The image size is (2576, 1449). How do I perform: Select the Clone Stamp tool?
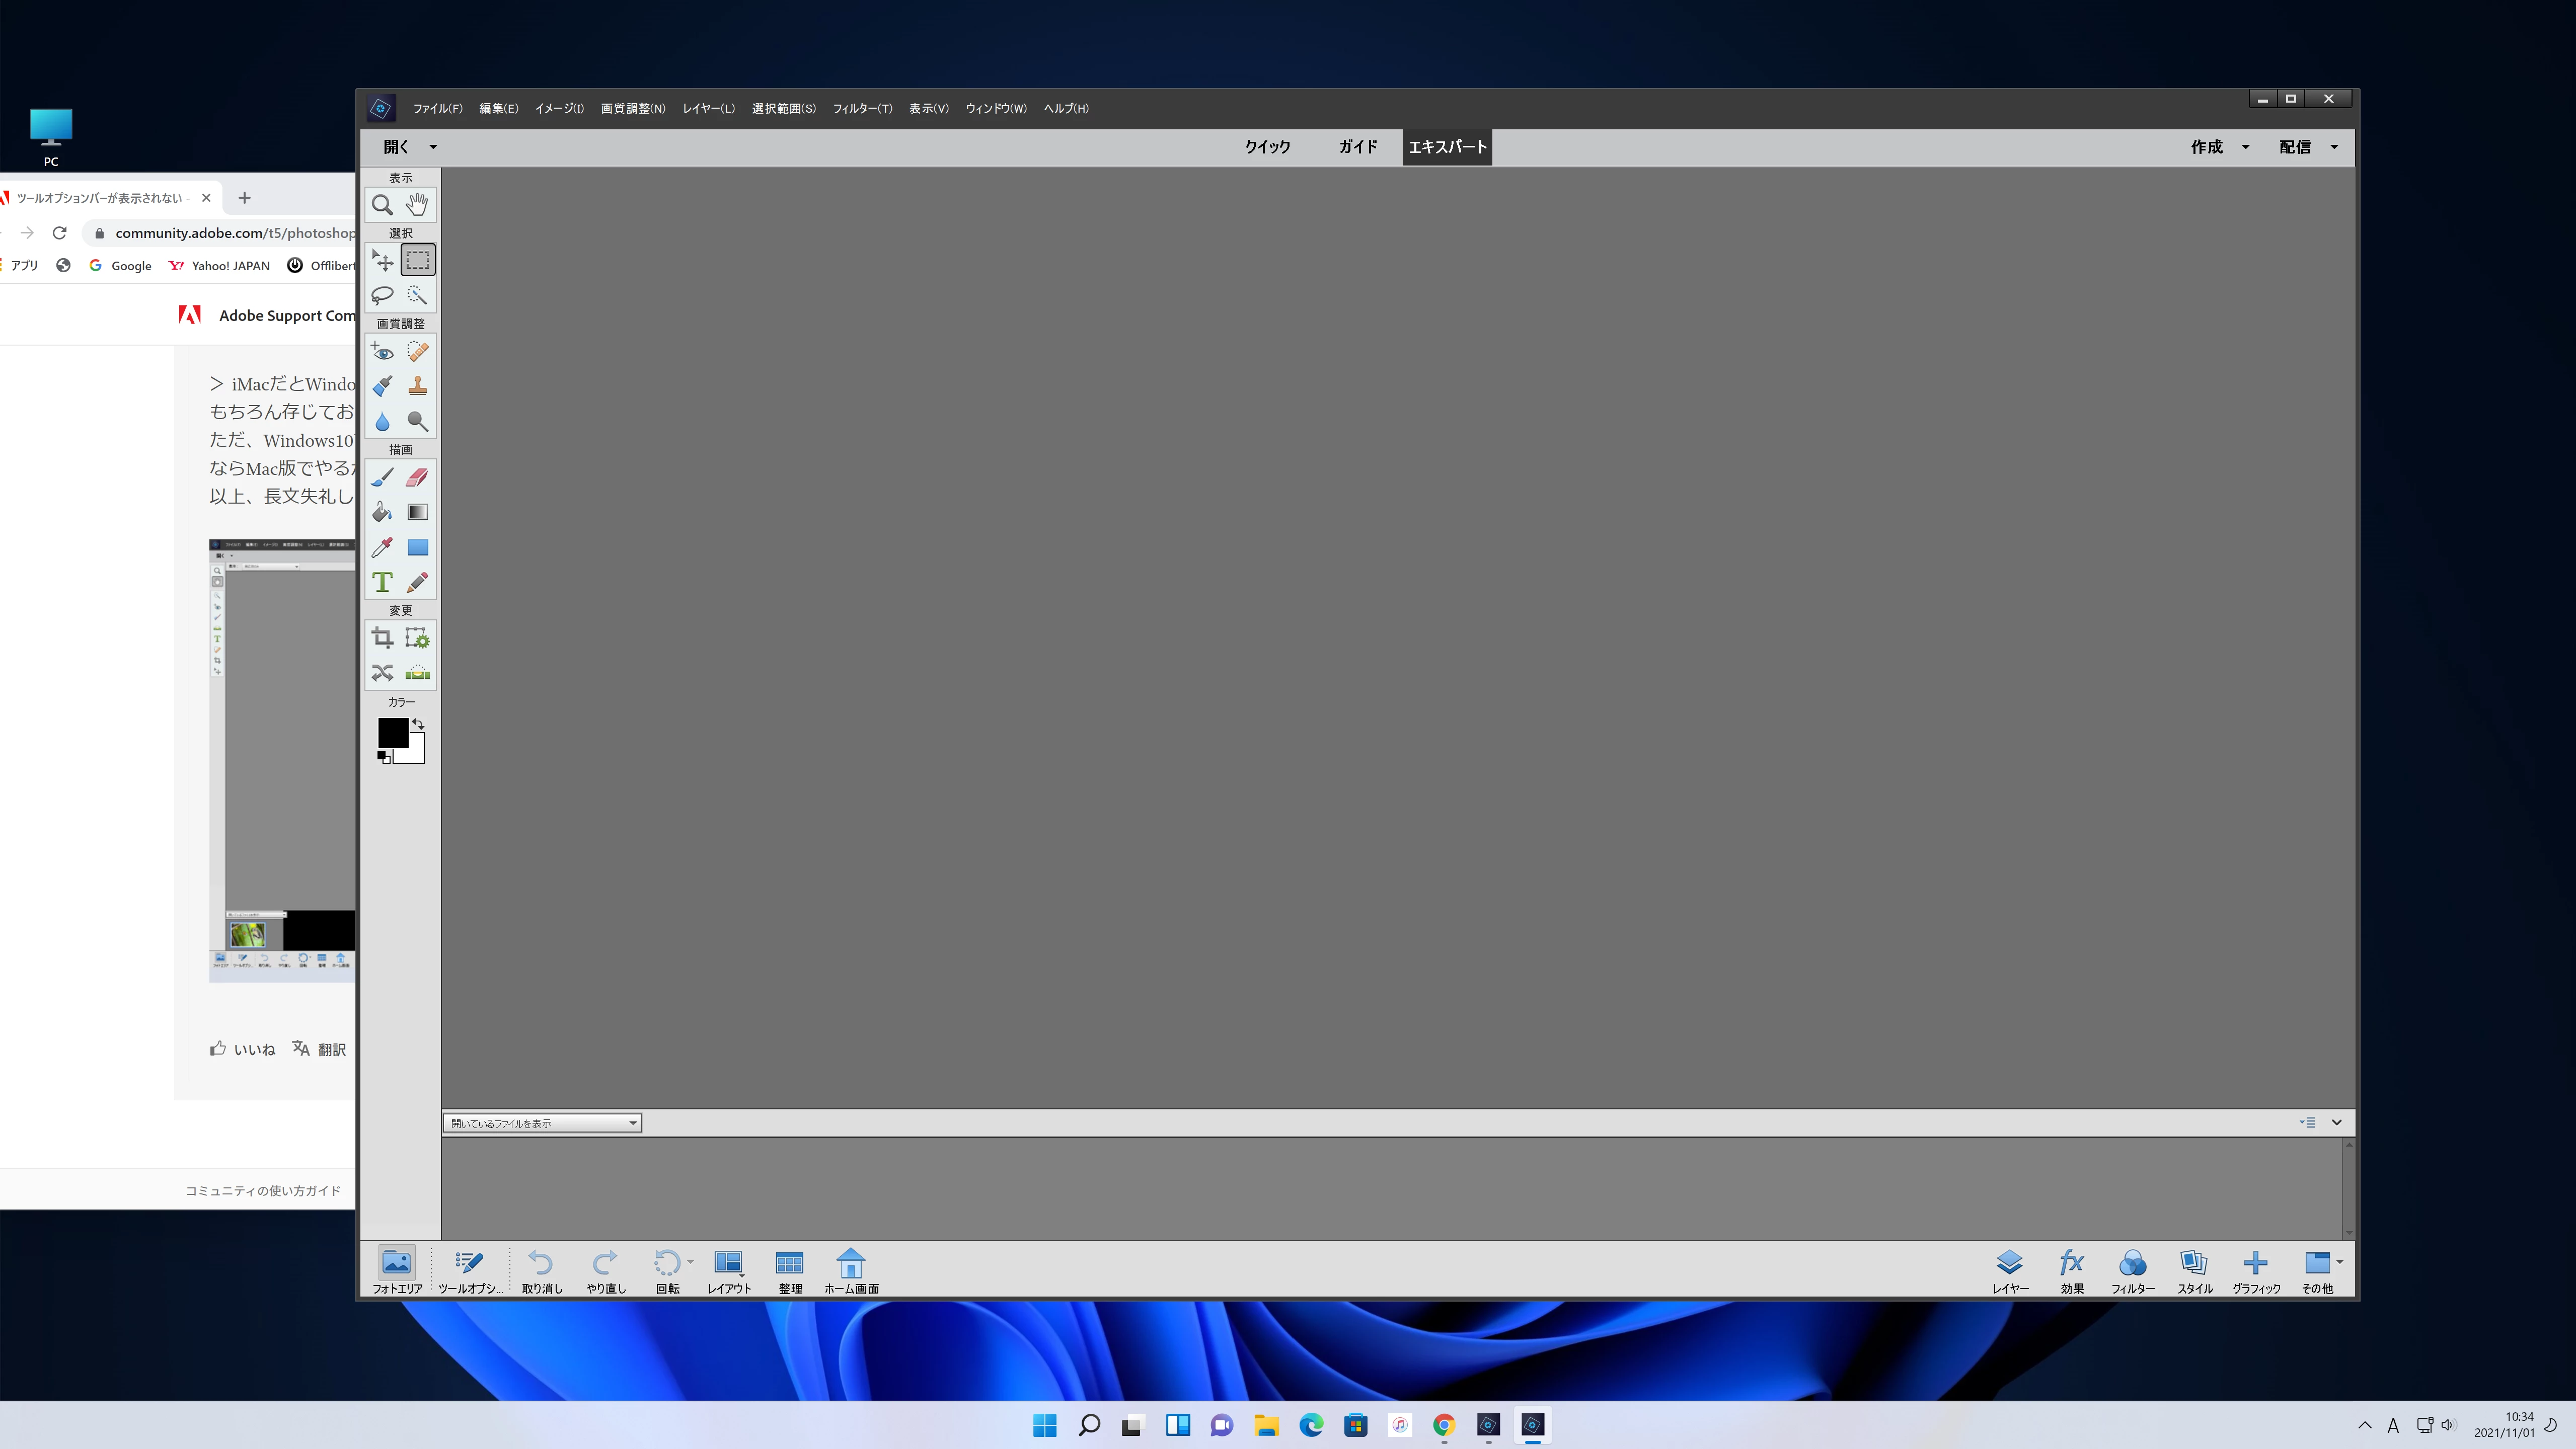click(417, 386)
